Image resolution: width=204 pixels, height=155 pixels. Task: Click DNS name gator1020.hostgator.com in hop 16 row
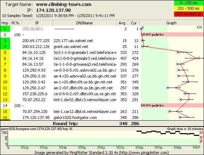(x=75, y=117)
